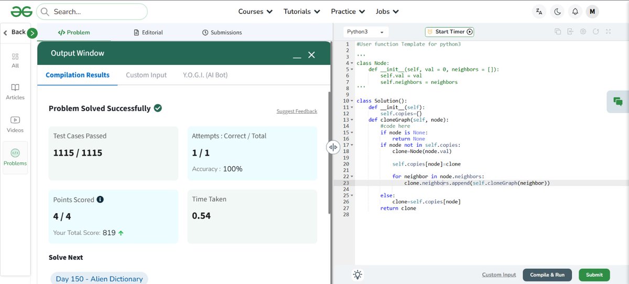Image resolution: width=629 pixels, height=284 pixels.
Task: Click the '1115 / 1115' test cases value
Action: point(78,153)
